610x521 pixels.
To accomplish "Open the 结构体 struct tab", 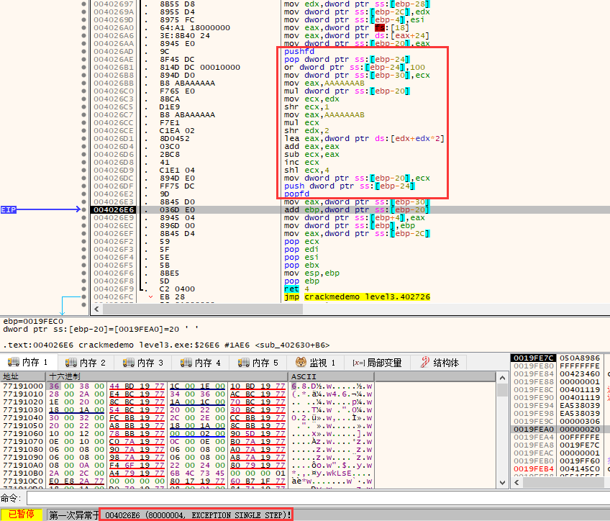I will point(440,363).
